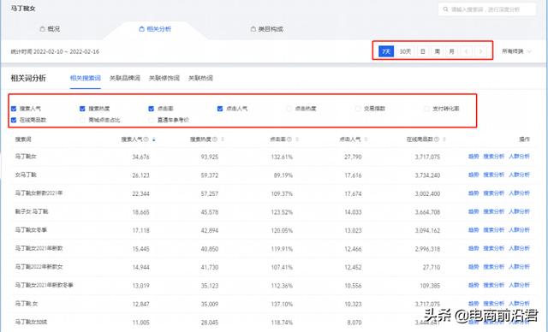548x332 pixels.
Task: Click the search keyword input field
Action: (x=487, y=9)
